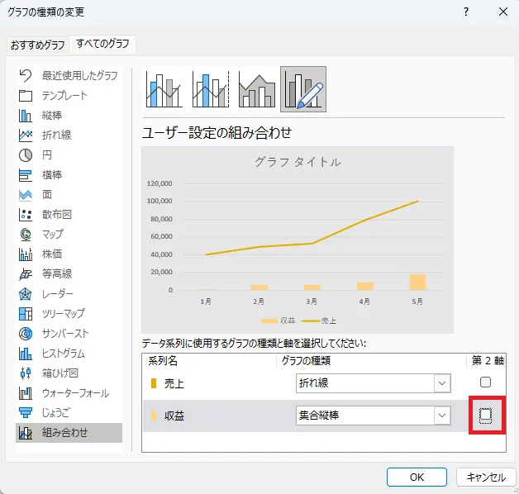Open chart type dropdown for 収益
The height and width of the screenshot is (494, 519).
[x=442, y=416]
